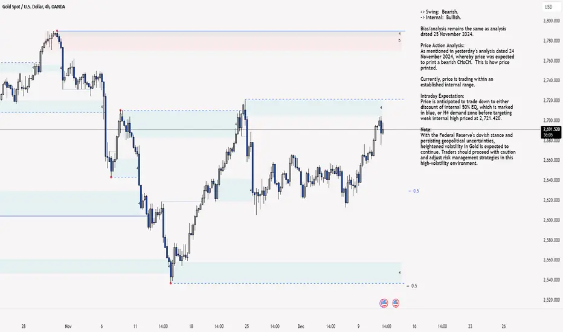
Task: Click the 18 date label on time axis
Action: (x=191, y=326)
